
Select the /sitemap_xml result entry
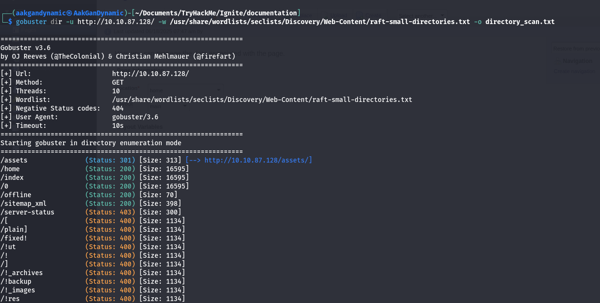[x=24, y=203]
